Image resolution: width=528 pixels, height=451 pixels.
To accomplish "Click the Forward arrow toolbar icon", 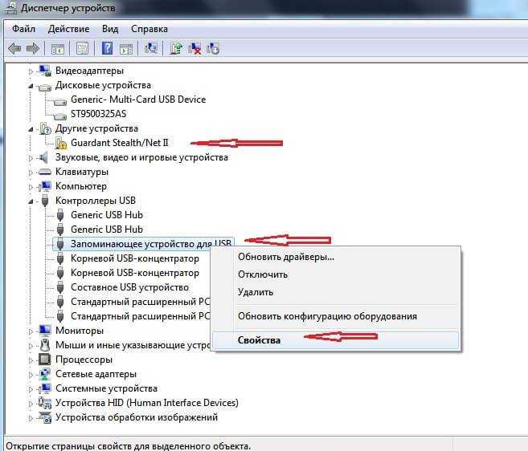I will coord(33,49).
